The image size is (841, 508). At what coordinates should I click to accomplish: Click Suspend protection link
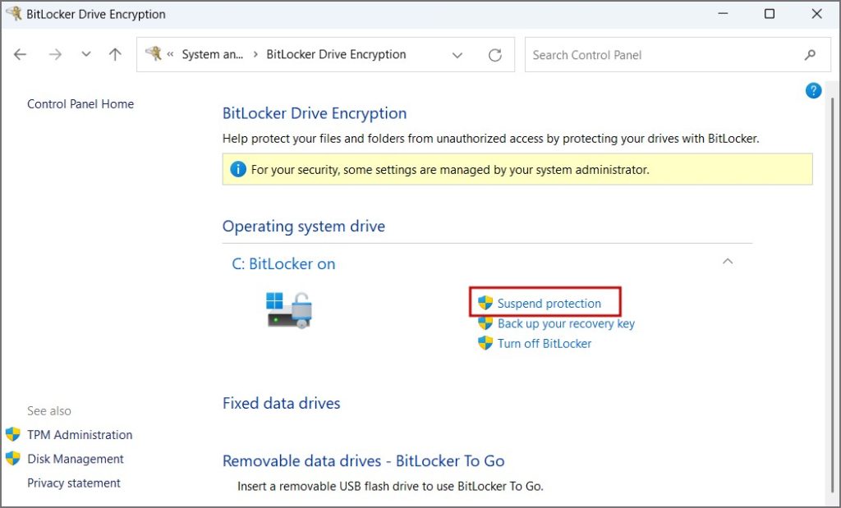tap(549, 304)
